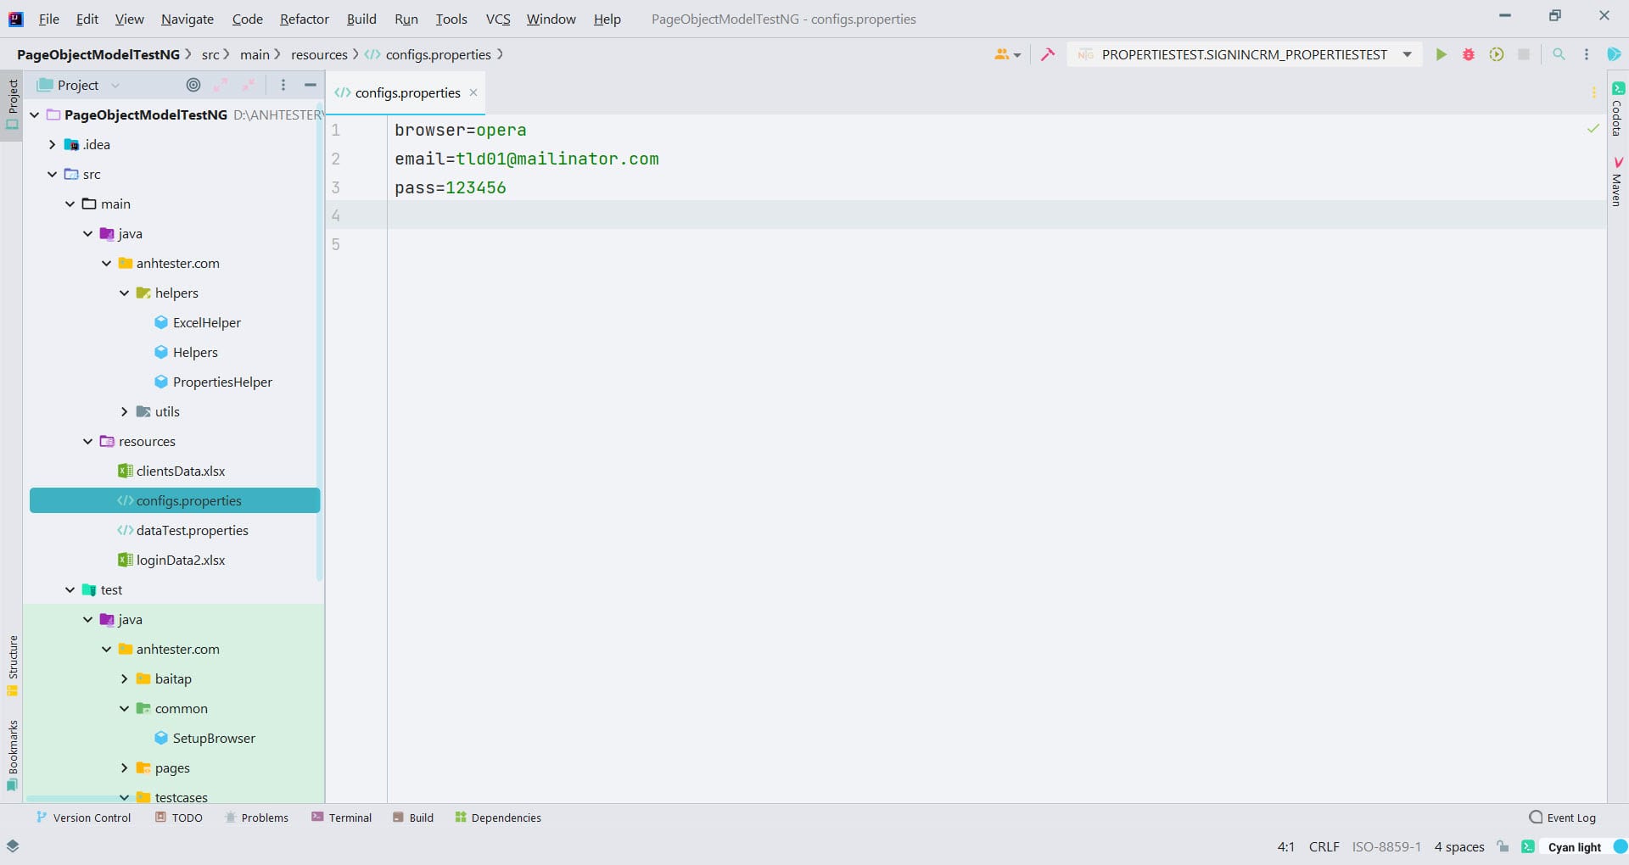This screenshot has height=865, width=1629.
Task: Open the VCS menu
Action: click(x=498, y=19)
